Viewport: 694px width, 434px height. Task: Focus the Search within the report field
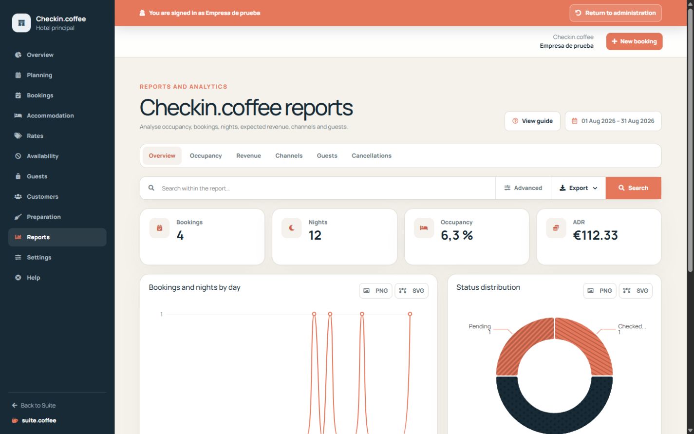[x=318, y=188]
